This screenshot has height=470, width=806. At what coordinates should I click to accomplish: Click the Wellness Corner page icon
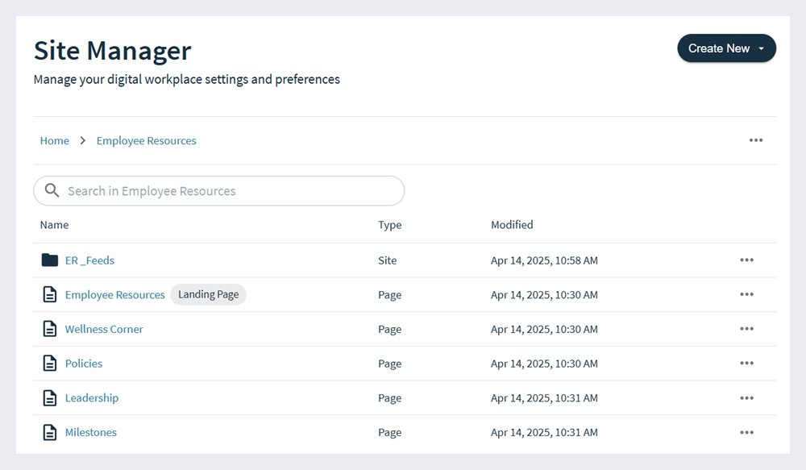tap(50, 329)
